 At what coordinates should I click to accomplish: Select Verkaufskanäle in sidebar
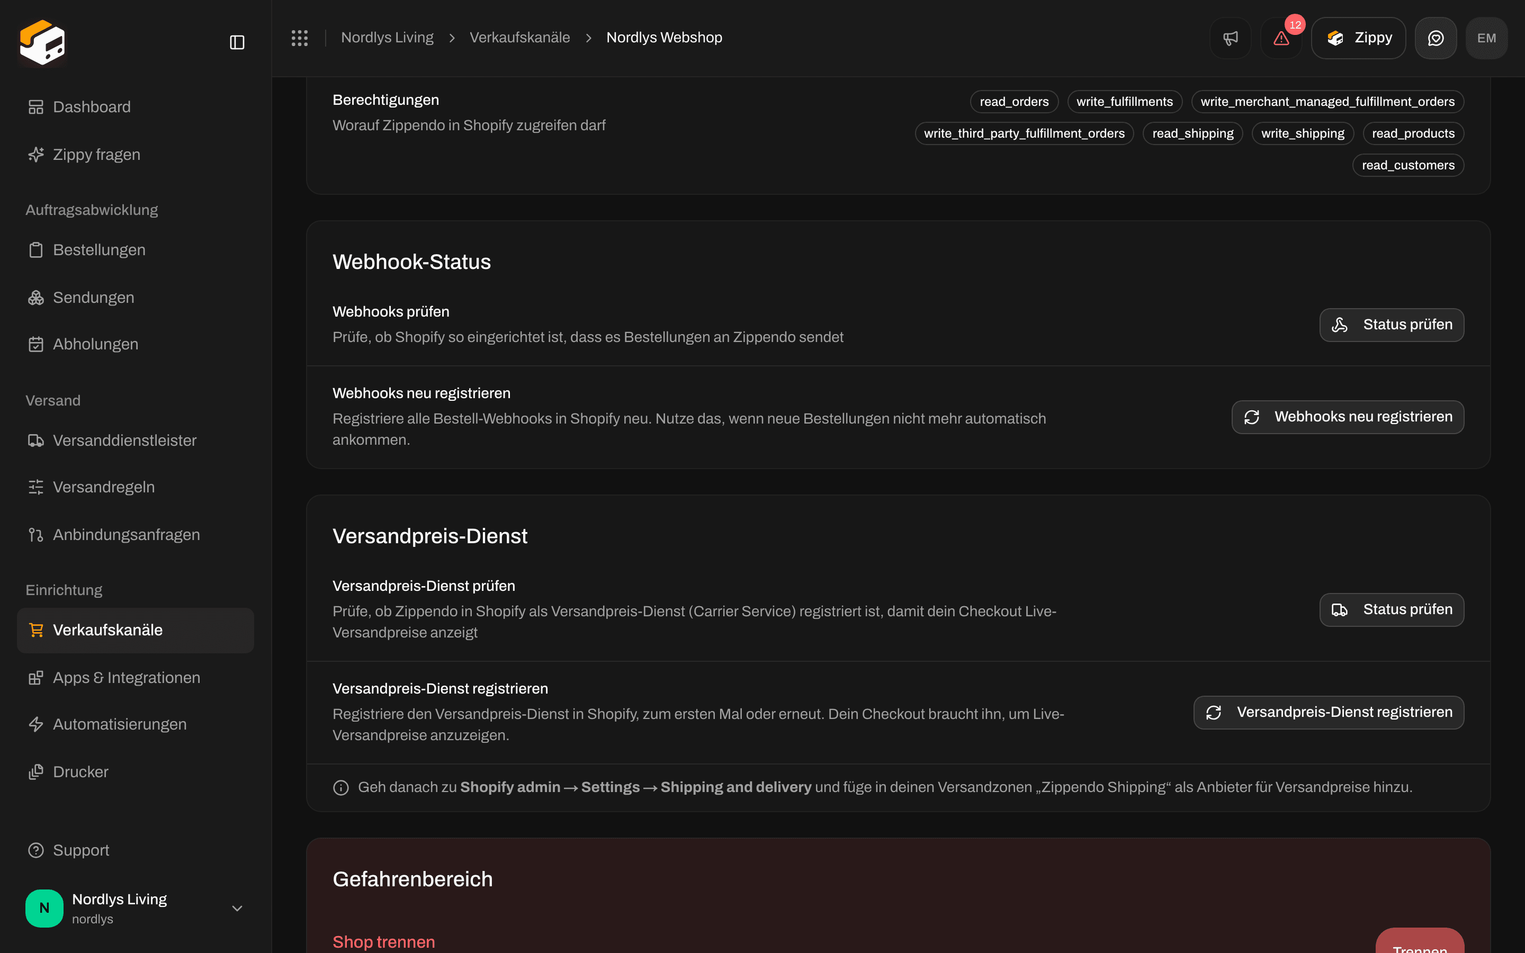click(x=136, y=630)
